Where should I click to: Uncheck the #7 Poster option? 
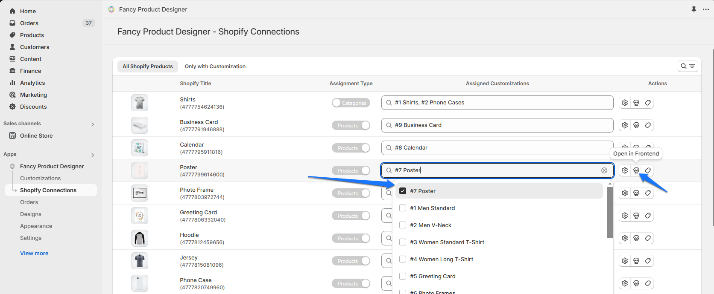point(403,191)
